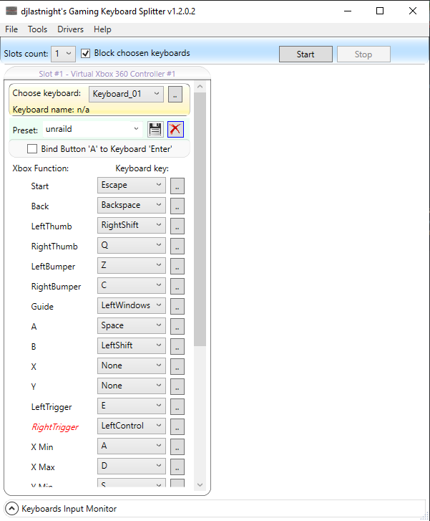The image size is (430, 521).
Task: Open the Y button dropdown set to None
Action: click(x=132, y=386)
